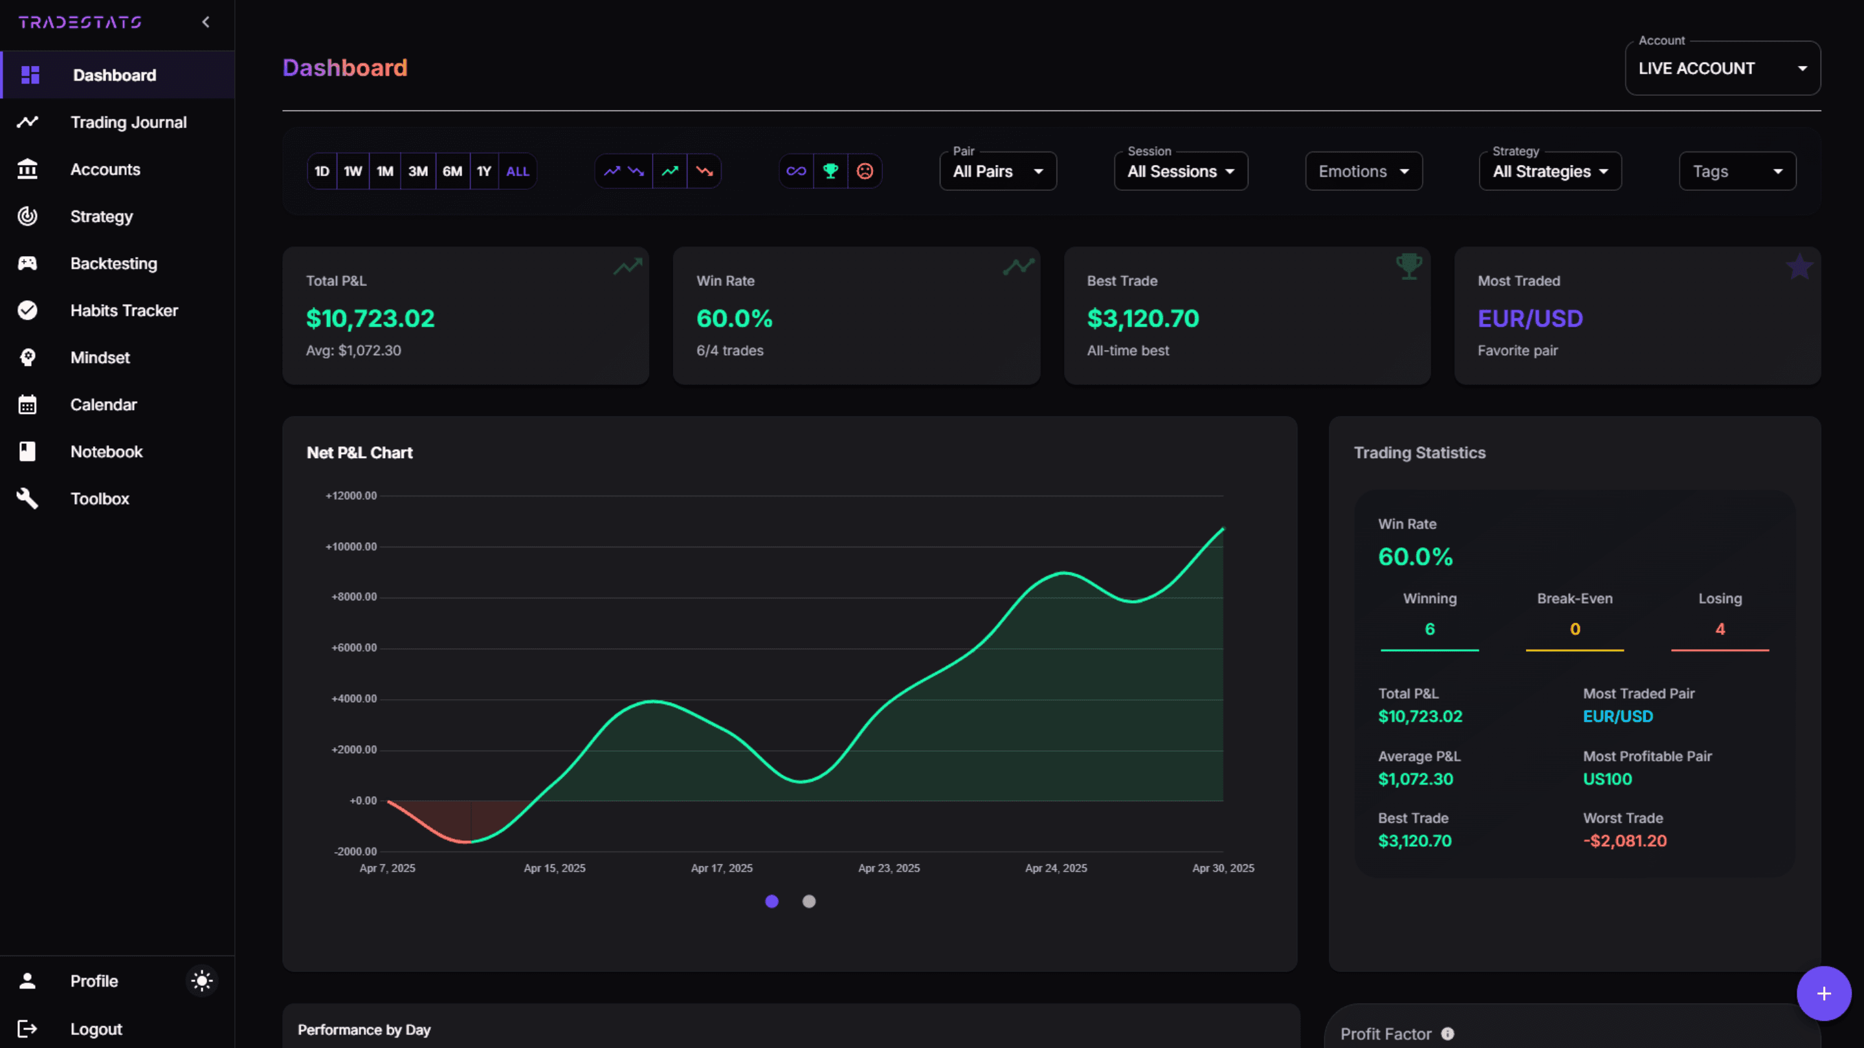
Task: Open the Session dropdown showing All Sessions
Action: 1181,171
